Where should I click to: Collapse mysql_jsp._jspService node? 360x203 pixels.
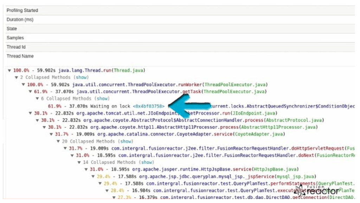click(93, 176)
